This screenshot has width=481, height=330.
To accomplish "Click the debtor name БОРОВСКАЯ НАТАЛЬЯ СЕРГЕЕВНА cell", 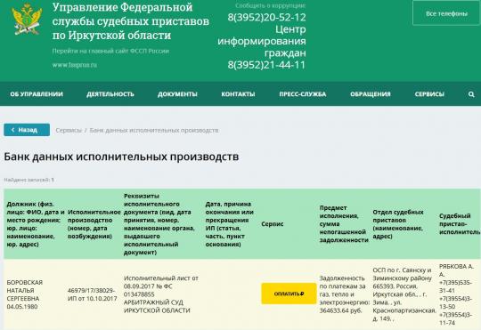I will (25, 294).
